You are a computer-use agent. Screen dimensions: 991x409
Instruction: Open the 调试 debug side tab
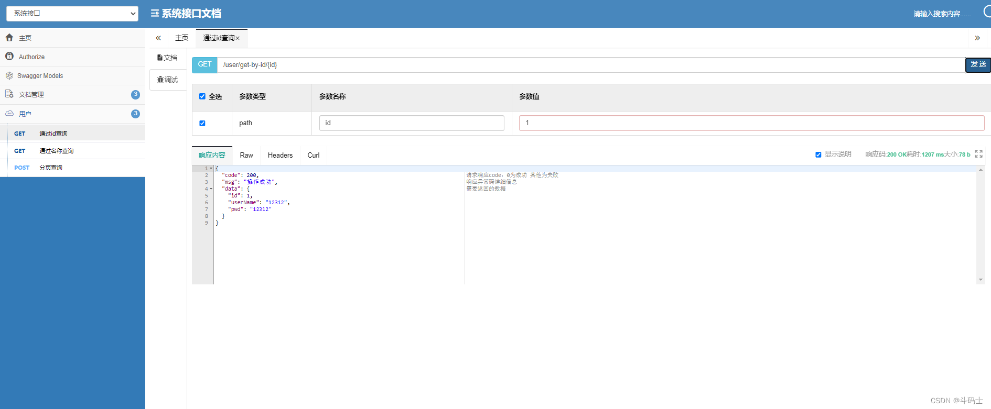[168, 80]
